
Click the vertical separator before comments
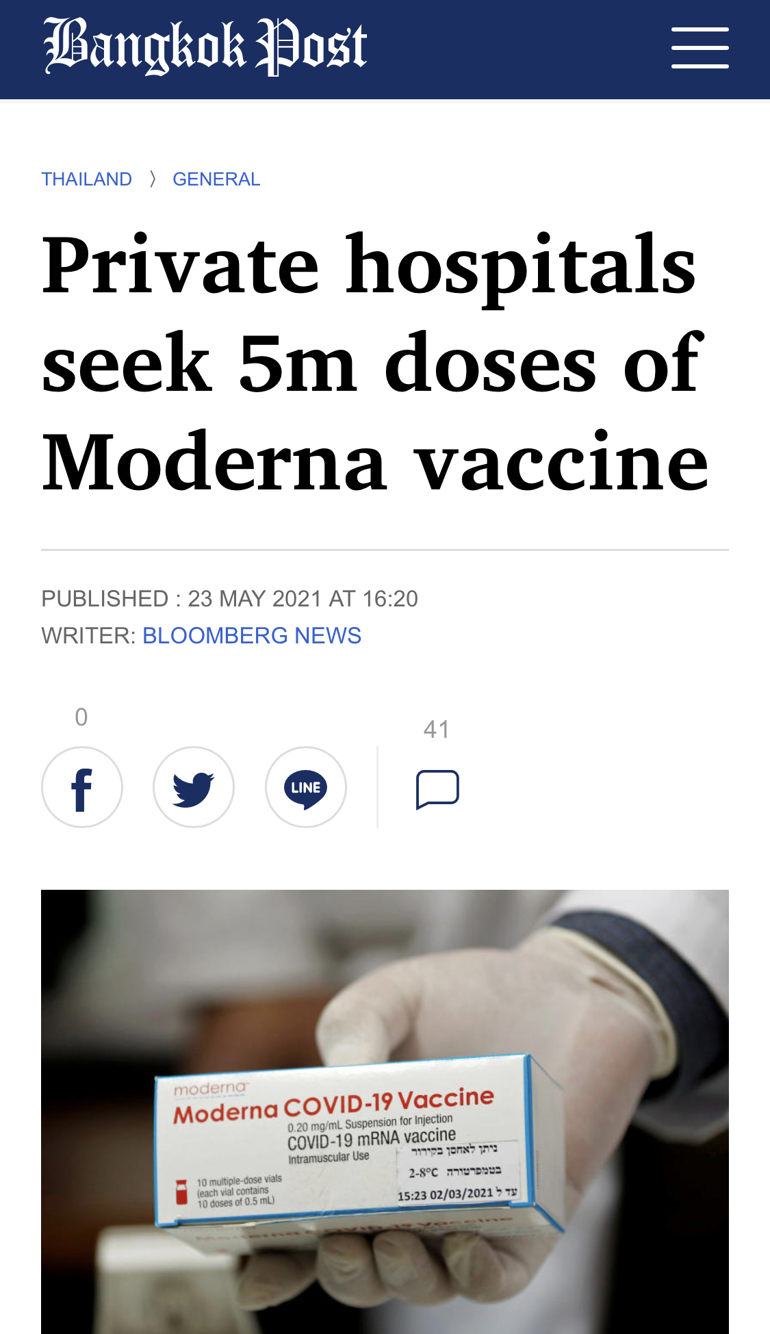click(378, 787)
